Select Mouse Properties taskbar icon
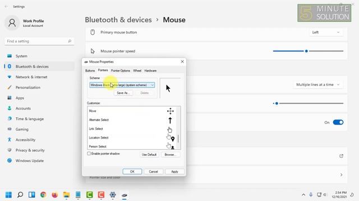The image size is (359, 201). coord(125,195)
